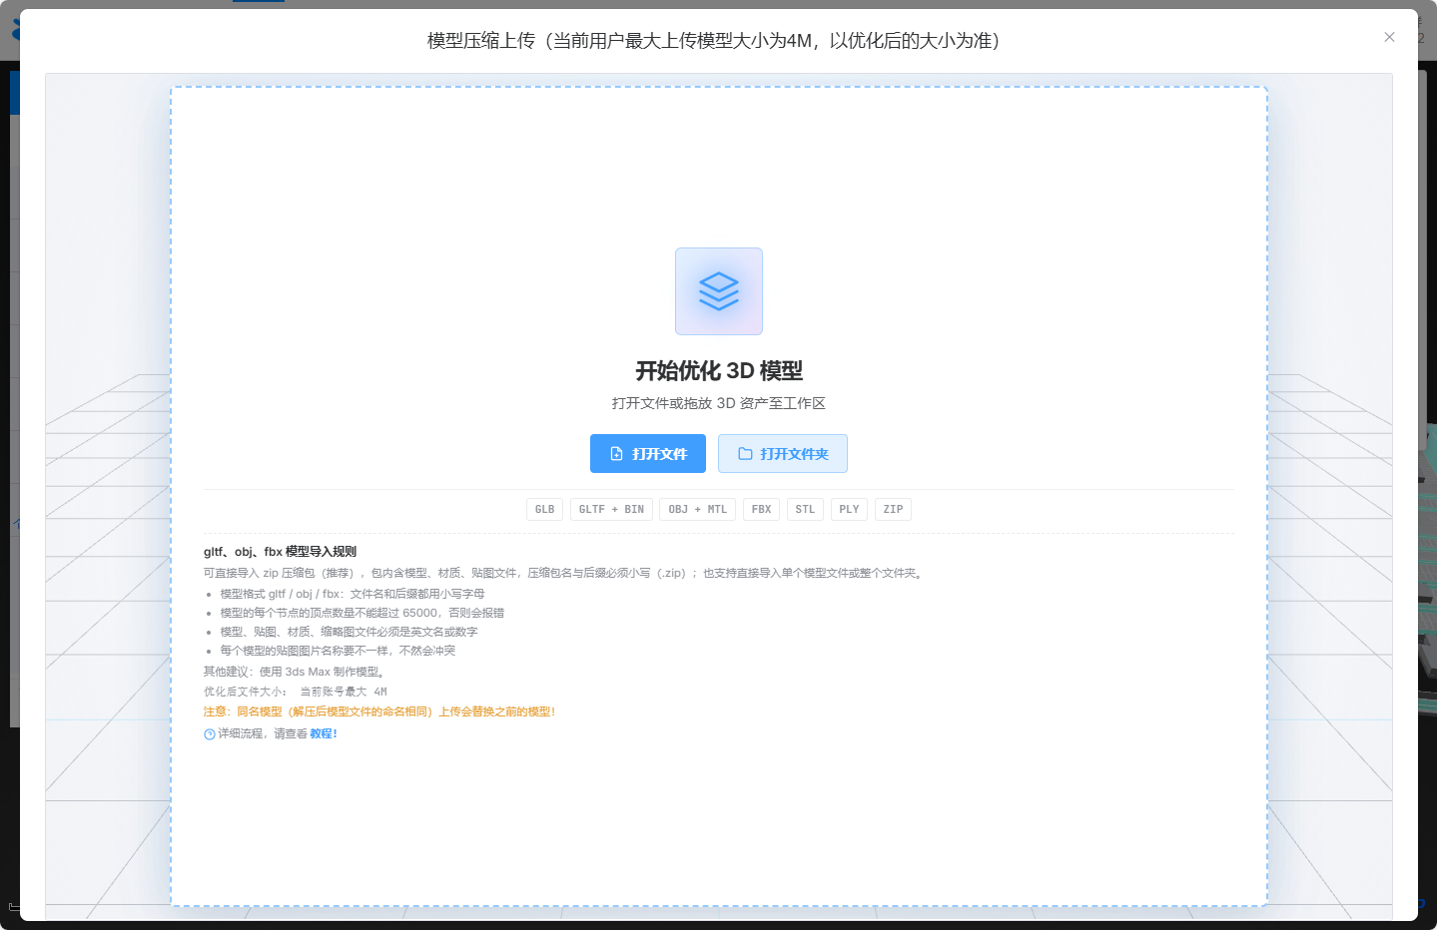Screen dimensions: 1437x930
Task: Click the 其他建议 3ds Max line
Action: pyautogui.click(x=295, y=672)
